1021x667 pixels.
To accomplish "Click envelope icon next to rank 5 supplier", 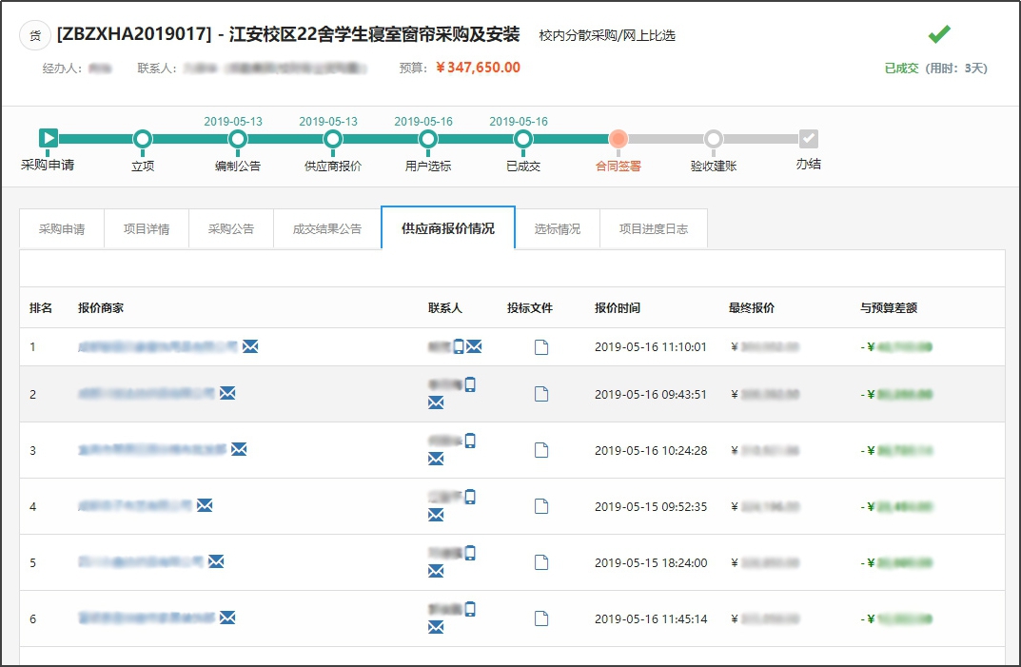I will [x=216, y=561].
